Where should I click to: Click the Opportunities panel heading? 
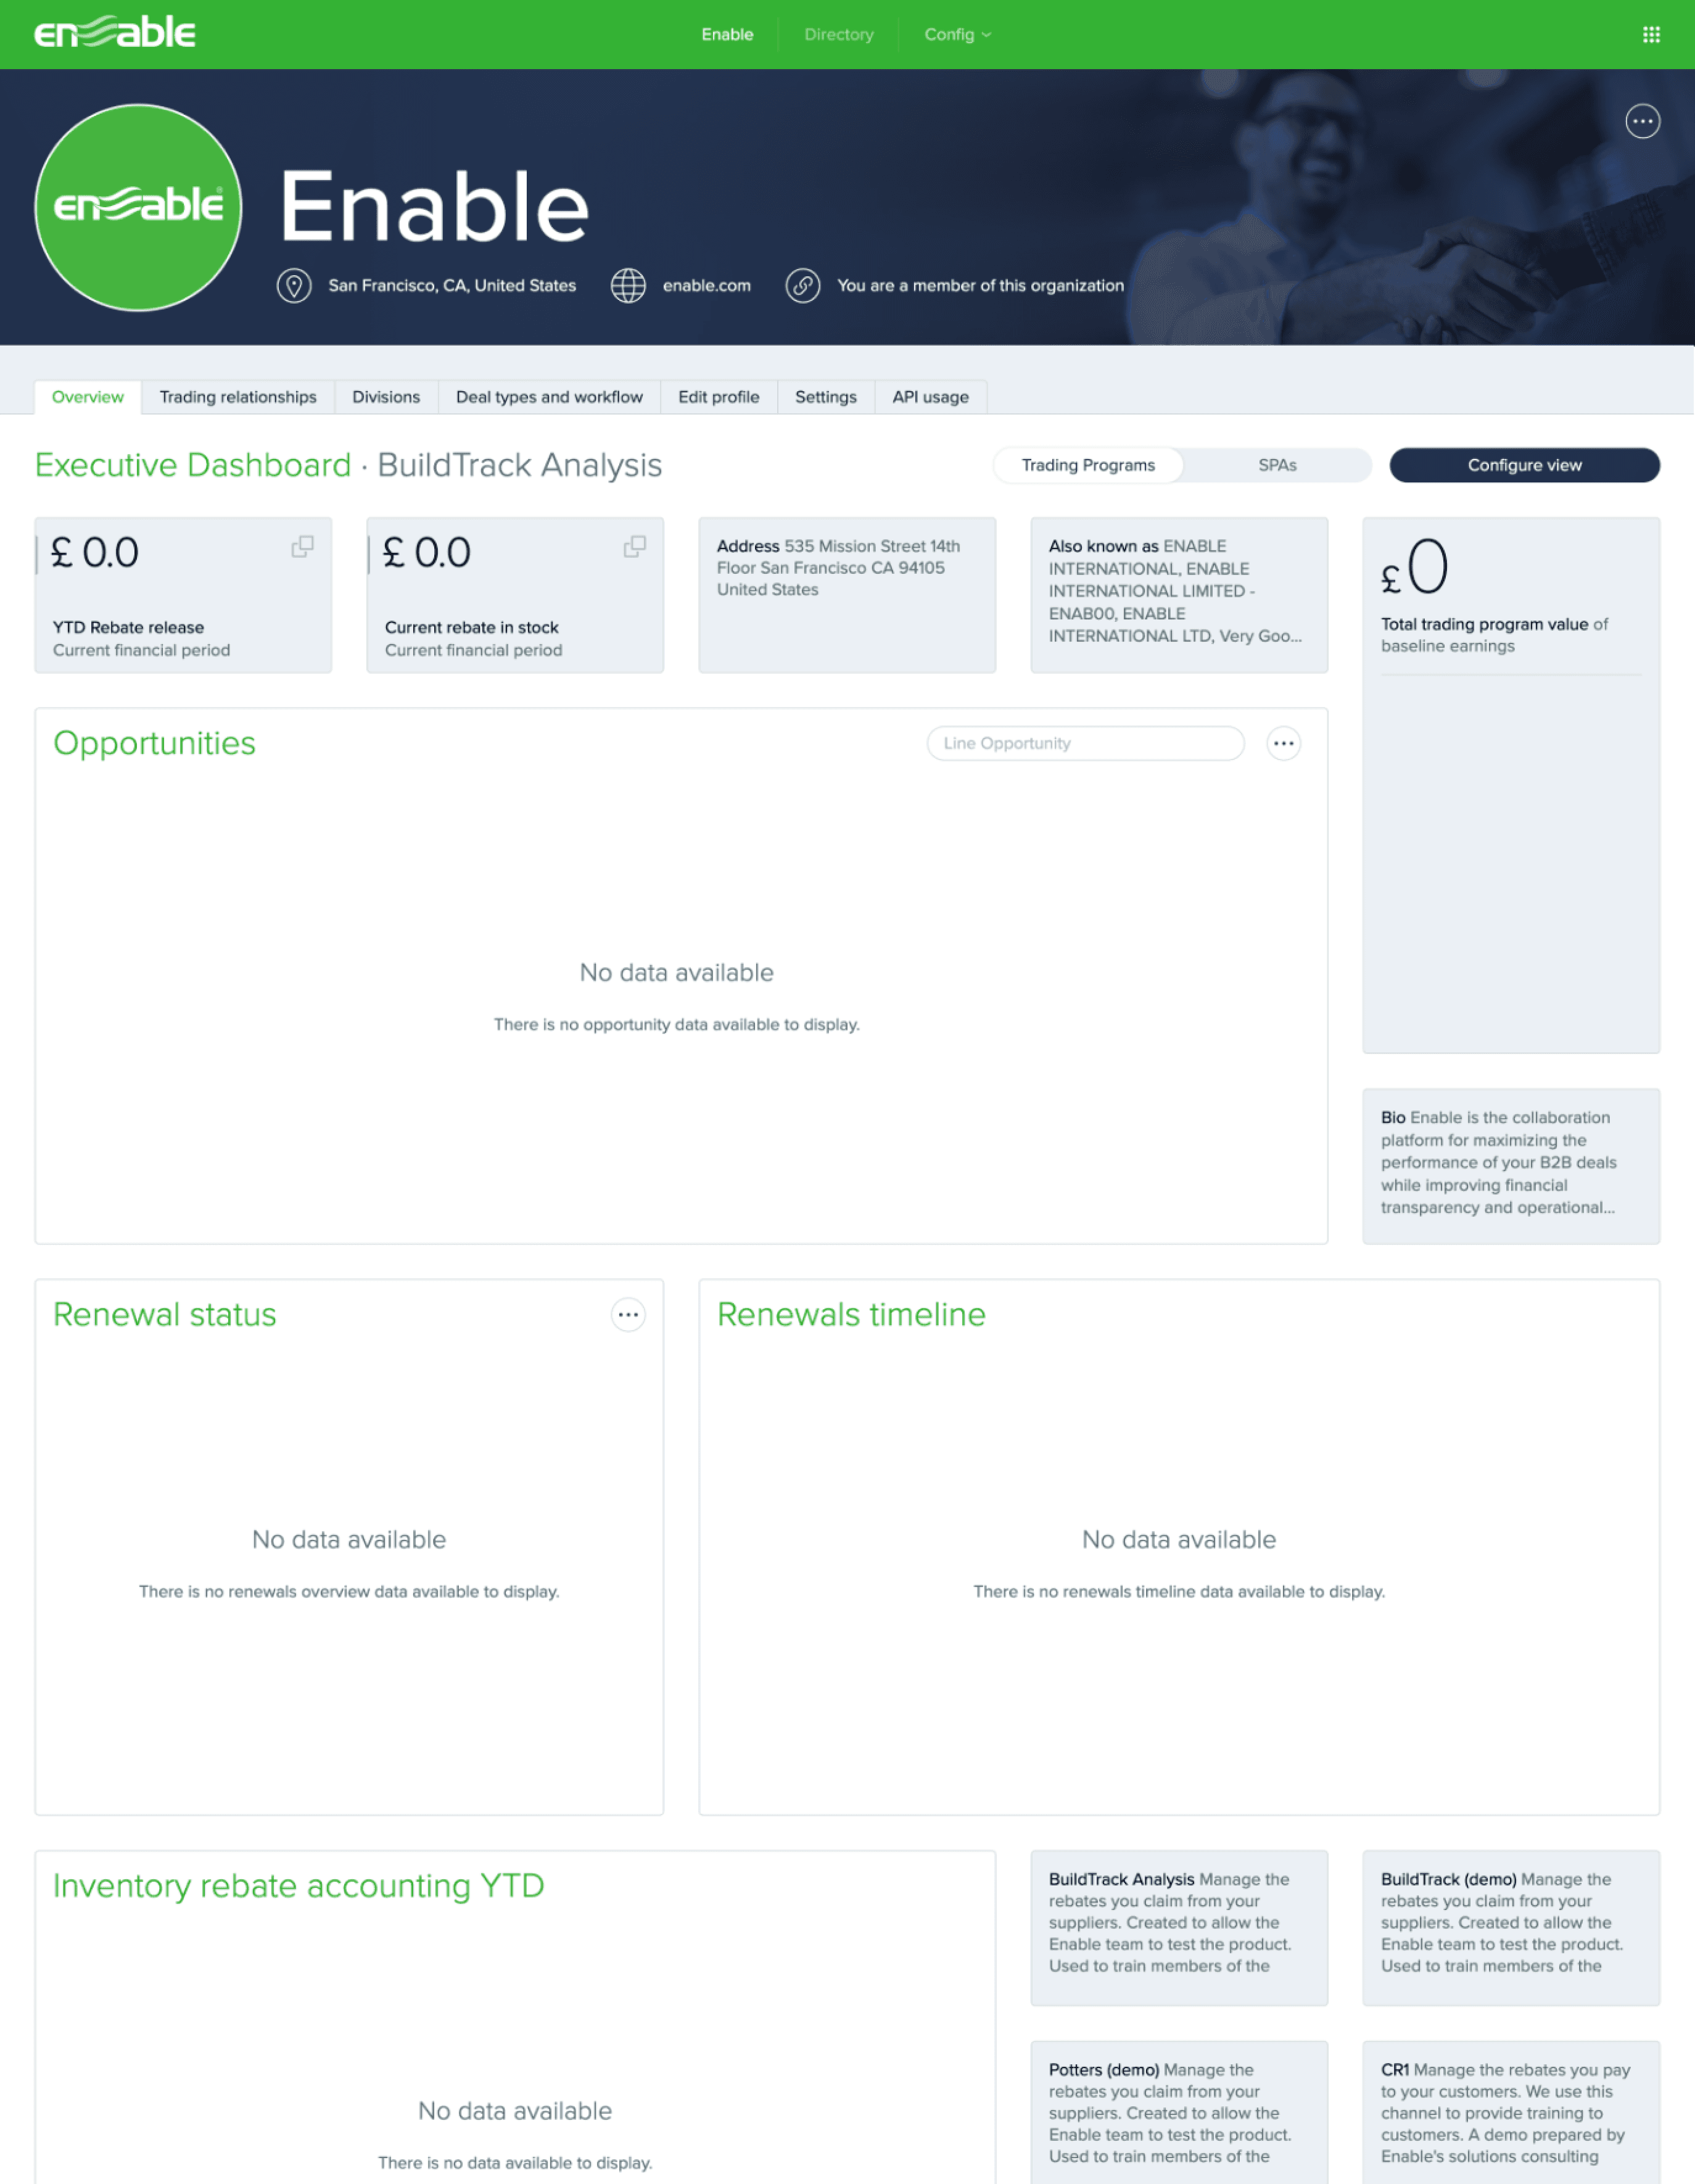(155, 744)
